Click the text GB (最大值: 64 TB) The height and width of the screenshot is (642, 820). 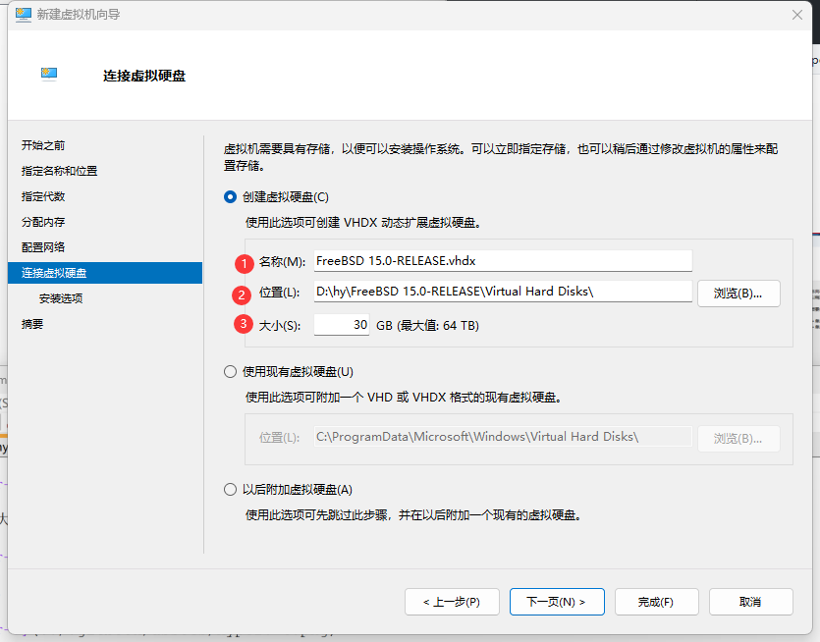click(x=428, y=326)
